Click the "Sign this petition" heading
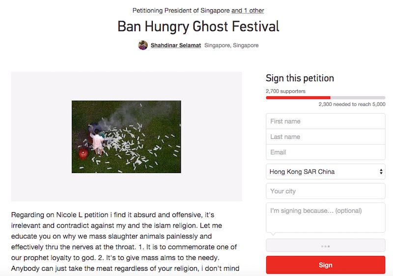Image resolution: width=393 pixels, height=276 pixels. 300,78
